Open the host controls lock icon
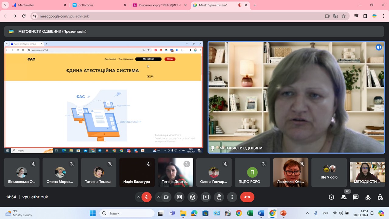The width and height of the screenshot is (389, 219). (x=380, y=197)
